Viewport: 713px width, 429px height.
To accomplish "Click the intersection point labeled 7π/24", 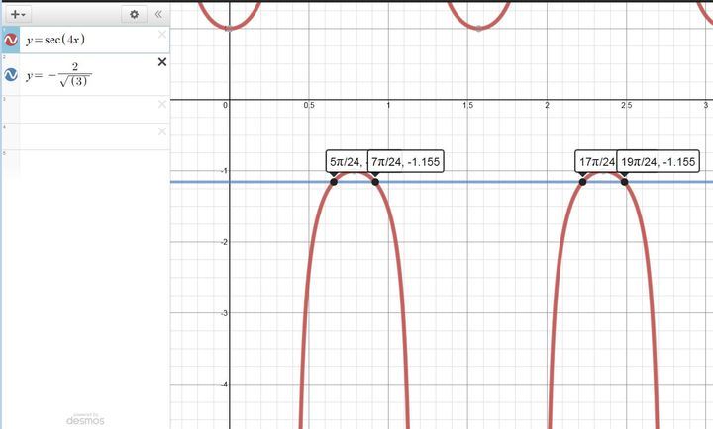I will click(x=375, y=182).
